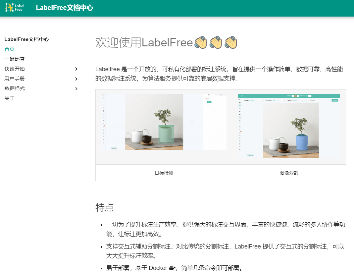Expand the 用户手册 chevron arrow
This screenshot has width=354, height=273.
[x=76, y=79]
